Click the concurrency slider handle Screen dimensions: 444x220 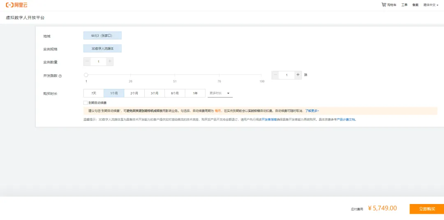(86, 75)
